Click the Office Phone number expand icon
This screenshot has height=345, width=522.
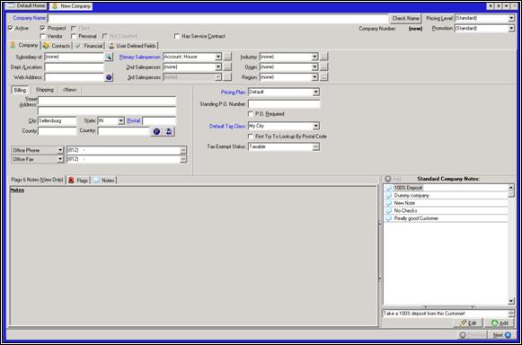coord(183,150)
